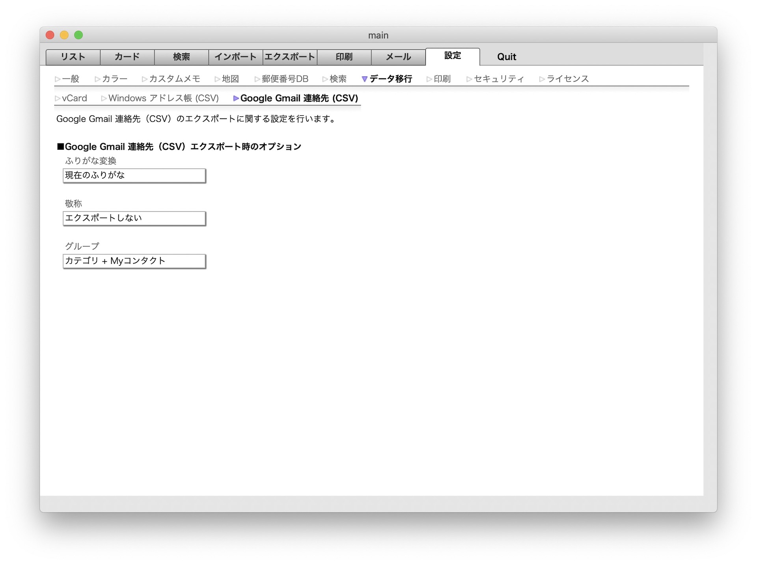Open the ふりがな変換 dropdown
This screenshot has width=757, height=565.
coord(134,175)
